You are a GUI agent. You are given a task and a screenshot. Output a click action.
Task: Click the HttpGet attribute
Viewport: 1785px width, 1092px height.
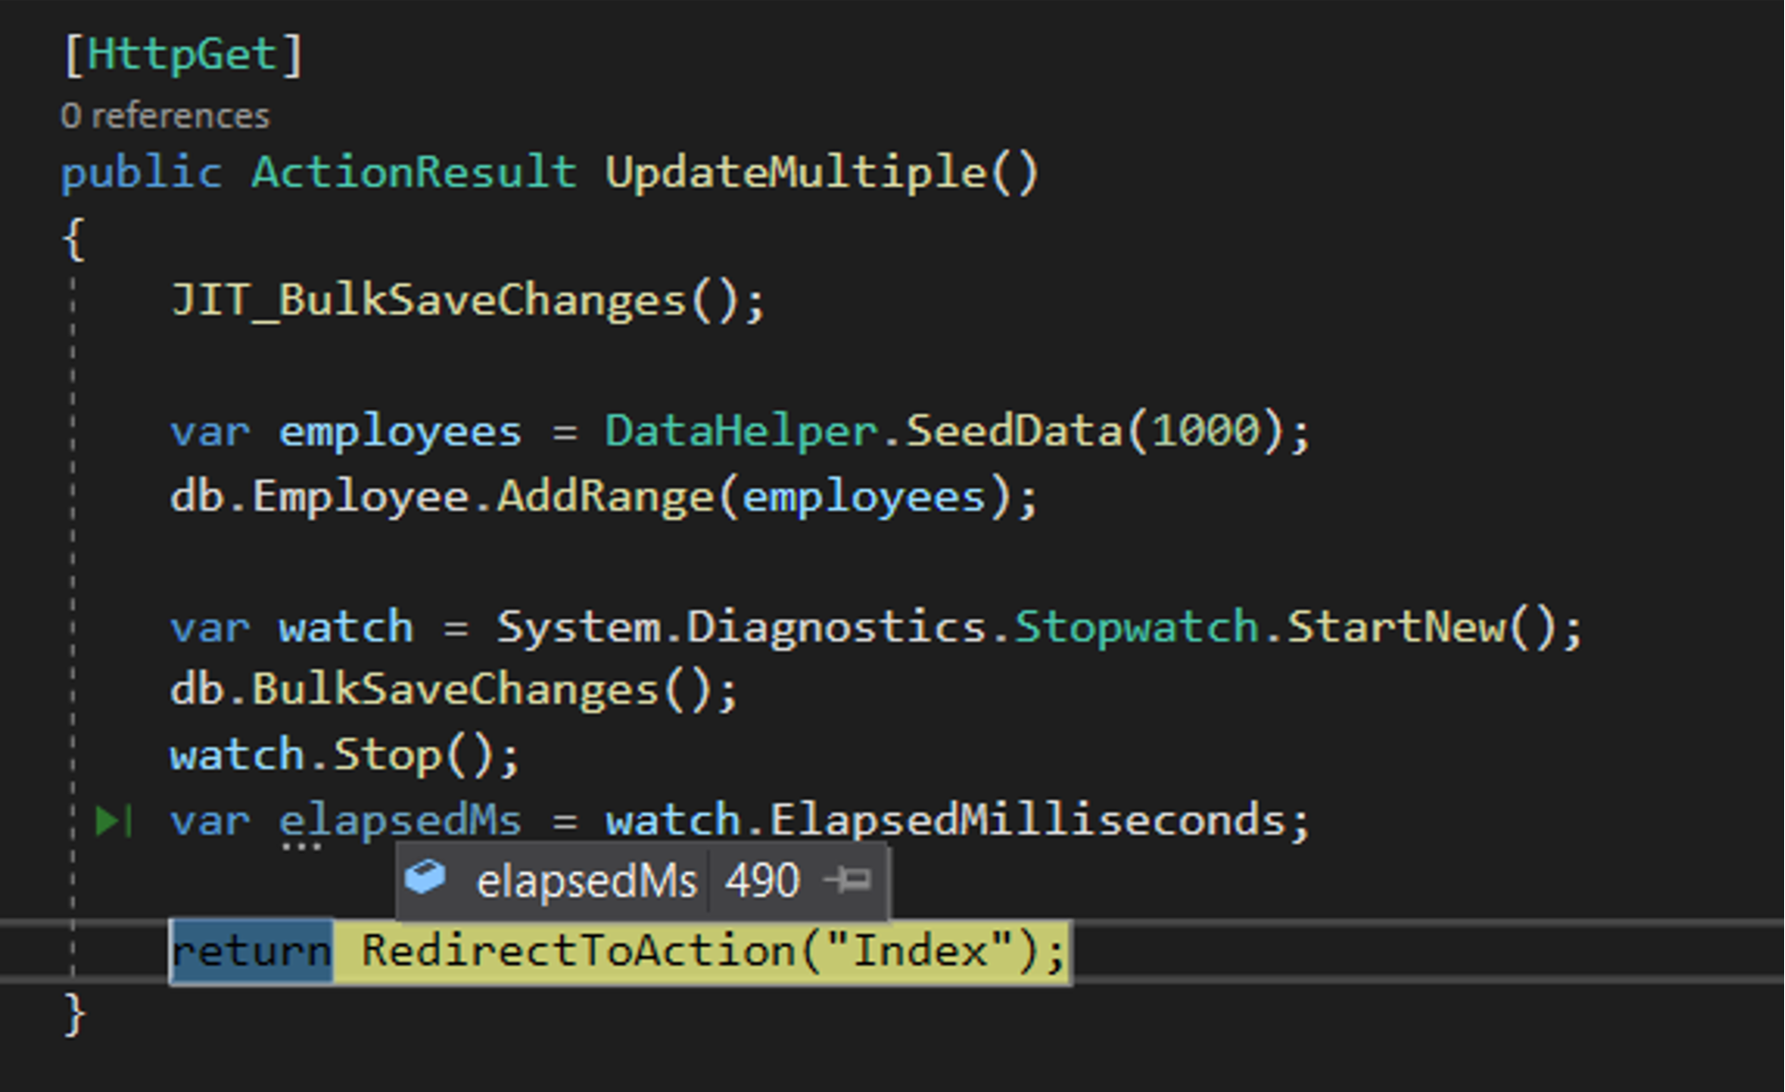pos(183,54)
